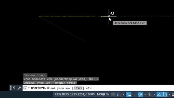The image size is (174, 98).
Task: Expand snap mode settings arrow
Action: [x=124, y=94]
